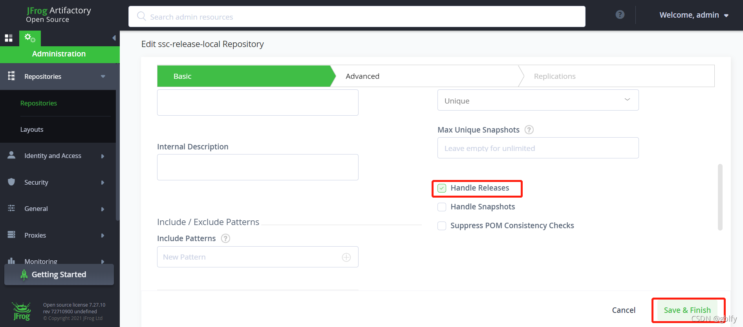Click the Getting Started rocket icon

pos(24,275)
